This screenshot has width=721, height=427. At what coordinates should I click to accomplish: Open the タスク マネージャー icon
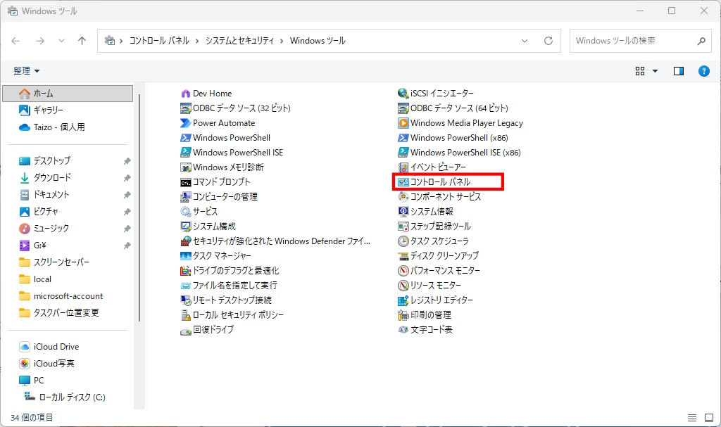tap(186, 256)
